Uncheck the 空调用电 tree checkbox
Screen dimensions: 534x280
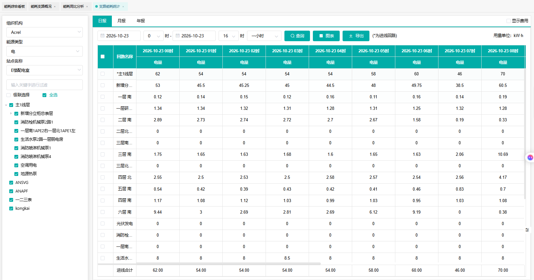pyautogui.click(x=16, y=165)
